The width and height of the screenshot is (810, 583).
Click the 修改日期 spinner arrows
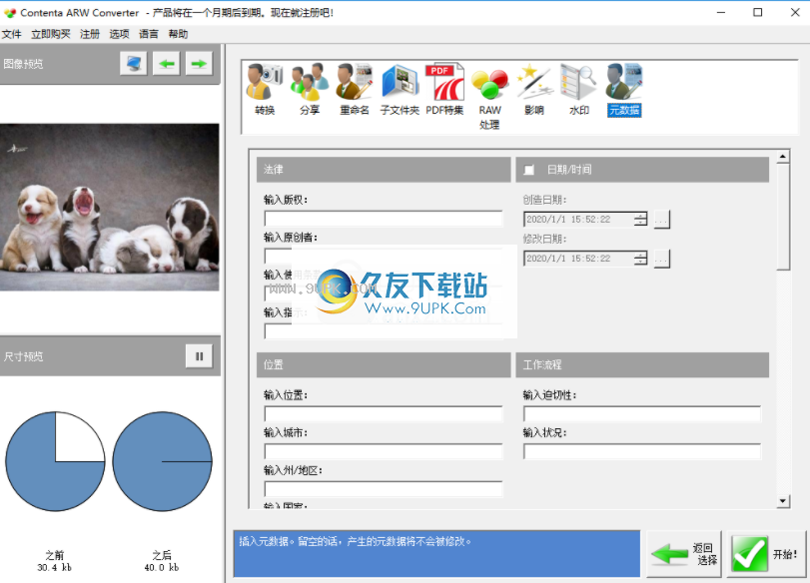click(640, 259)
